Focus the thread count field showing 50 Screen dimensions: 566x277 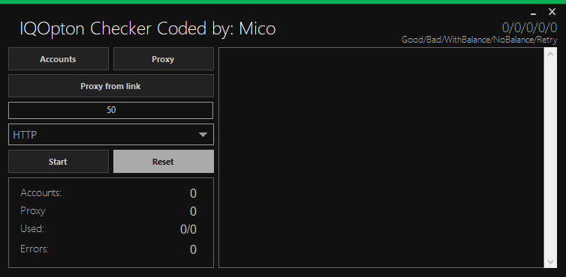click(111, 110)
